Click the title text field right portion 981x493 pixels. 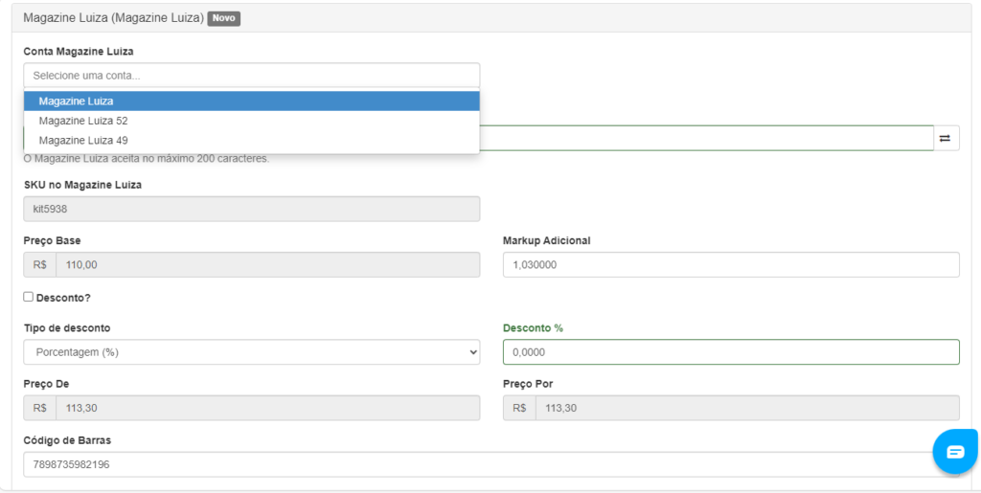(x=707, y=138)
